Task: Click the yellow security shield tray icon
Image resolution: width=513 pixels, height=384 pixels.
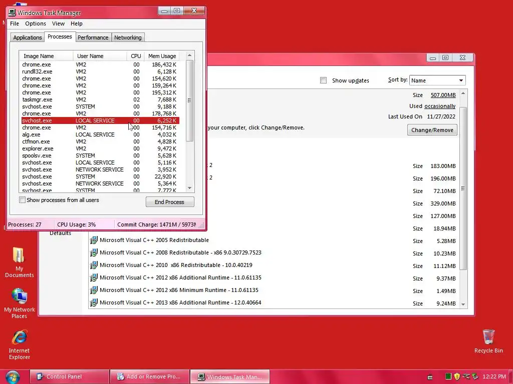Action: pyautogui.click(x=457, y=376)
